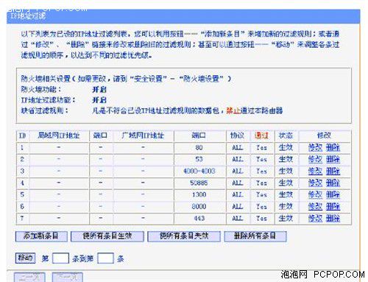Click the red 禁止 text in default rule

point(233,110)
